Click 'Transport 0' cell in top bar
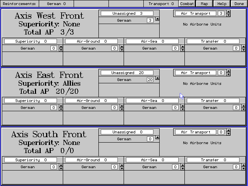Screen dimensions: 248x186 pos(161,3)
